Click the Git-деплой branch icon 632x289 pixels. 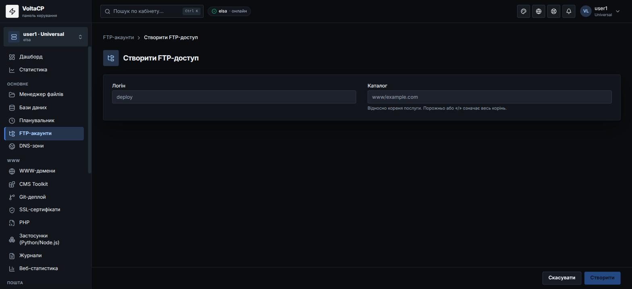pyautogui.click(x=12, y=198)
